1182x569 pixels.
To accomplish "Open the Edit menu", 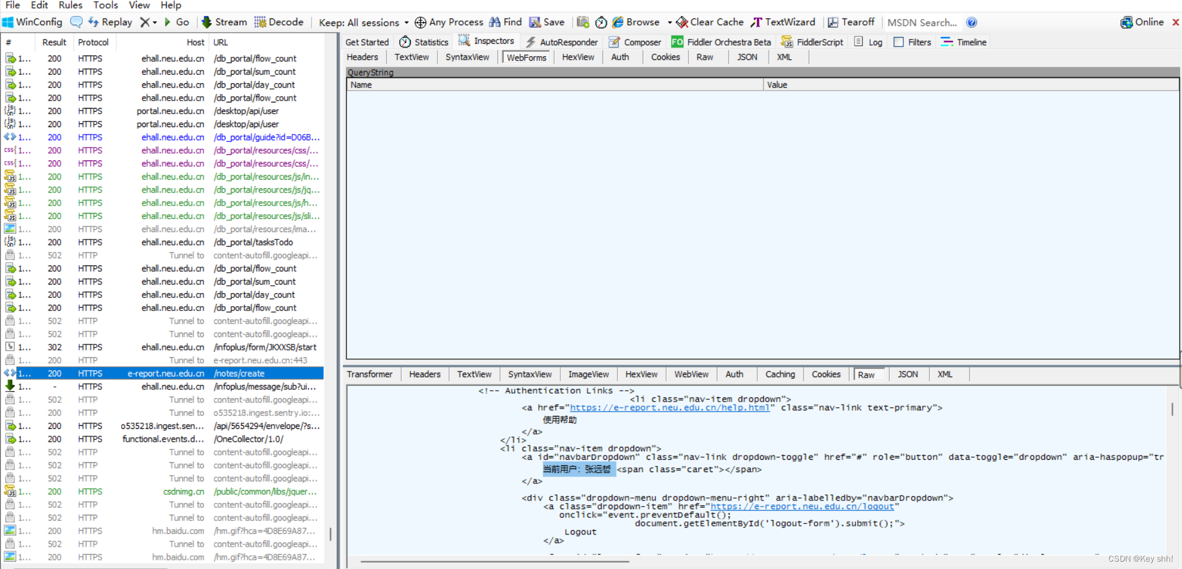I will pos(40,6).
